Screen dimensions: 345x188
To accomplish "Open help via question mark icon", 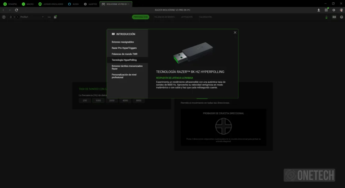I will [342, 17].
